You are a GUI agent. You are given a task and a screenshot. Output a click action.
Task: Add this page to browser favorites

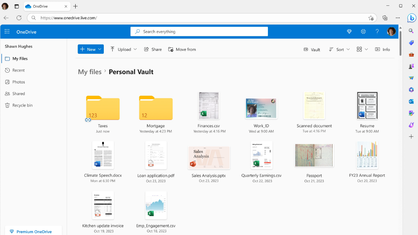click(x=371, y=18)
